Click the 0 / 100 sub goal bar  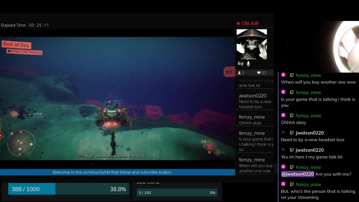(x=177, y=193)
